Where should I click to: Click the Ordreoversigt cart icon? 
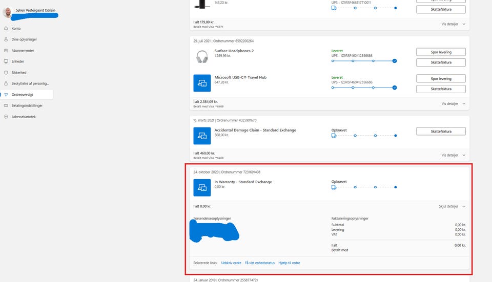click(x=6, y=95)
